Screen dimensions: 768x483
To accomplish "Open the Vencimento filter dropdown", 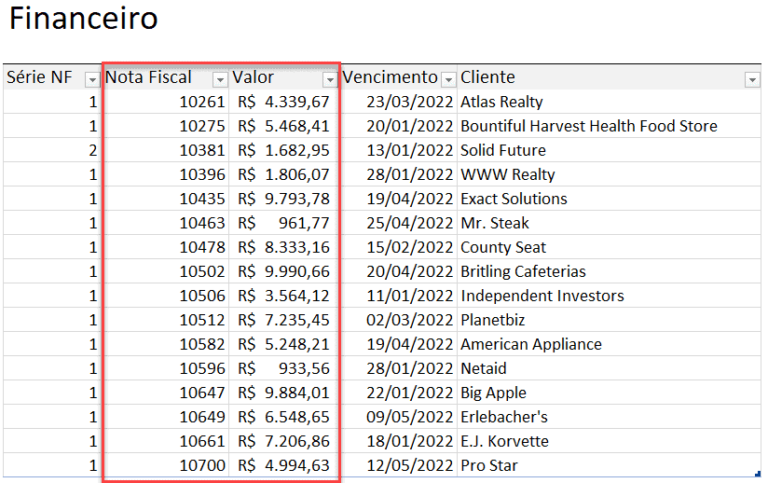I will click(448, 79).
